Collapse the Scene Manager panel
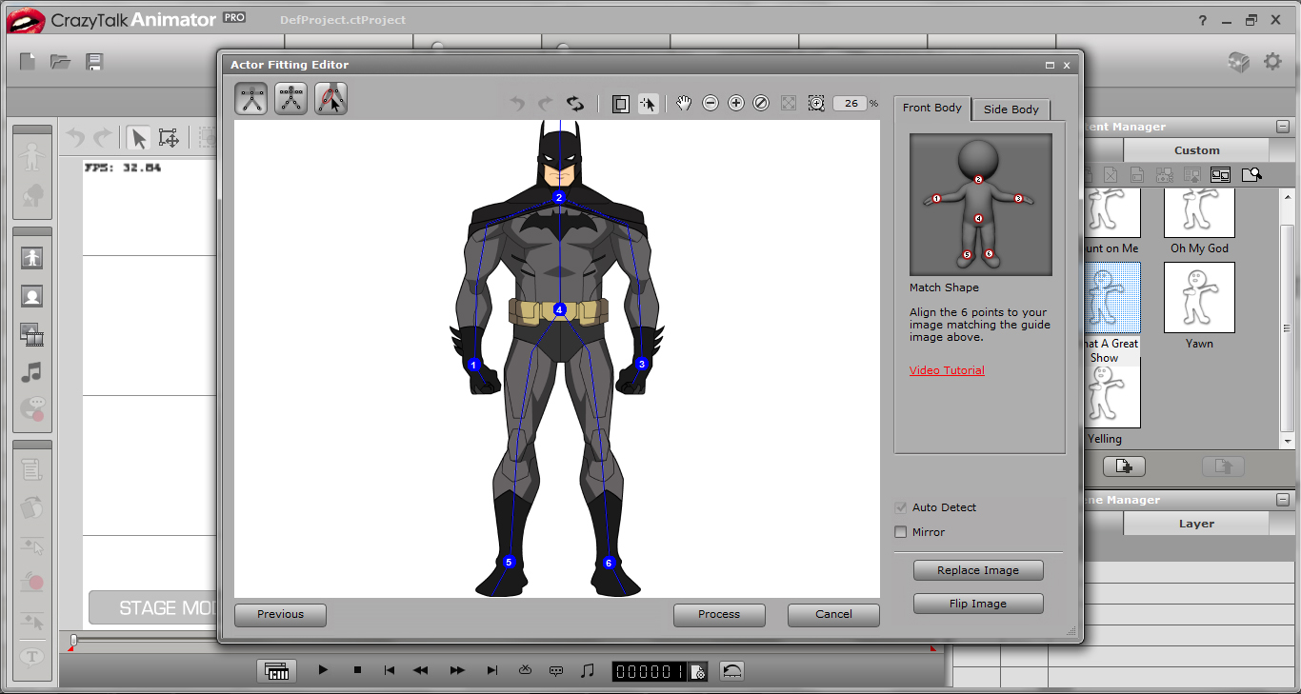The image size is (1301, 694). (x=1284, y=500)
